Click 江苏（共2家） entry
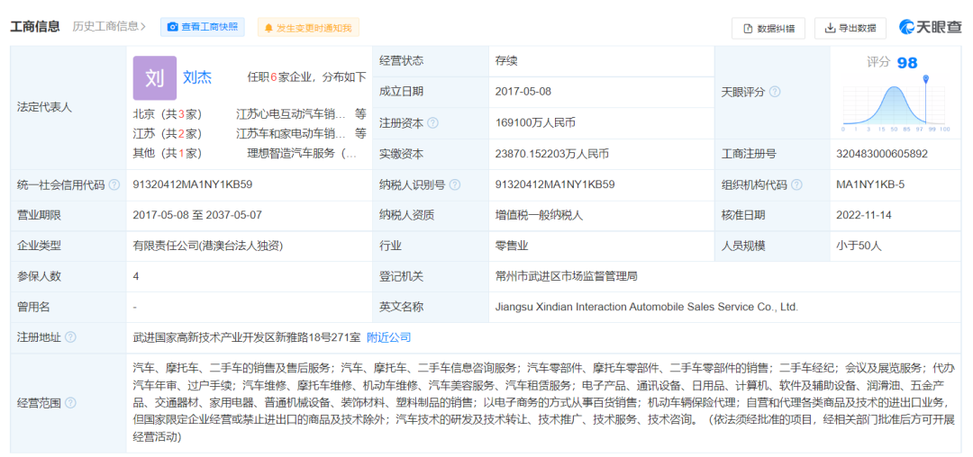 tap(167, 134)
